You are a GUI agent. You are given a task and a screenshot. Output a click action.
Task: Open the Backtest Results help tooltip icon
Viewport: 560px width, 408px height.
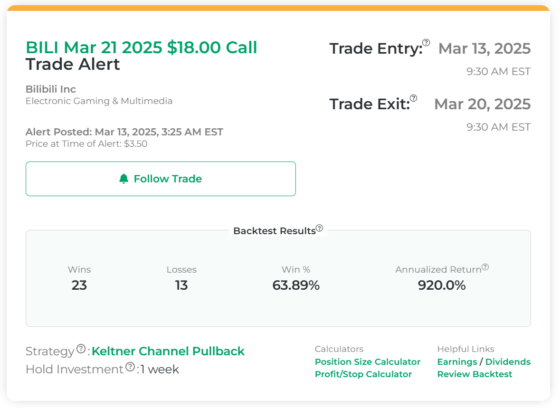coord(320,228)
